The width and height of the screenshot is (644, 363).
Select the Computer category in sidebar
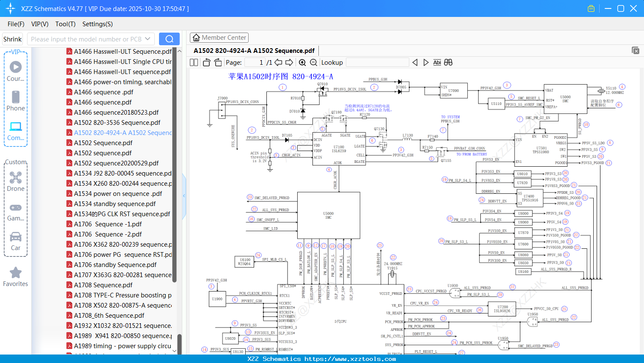coord(16,131)
